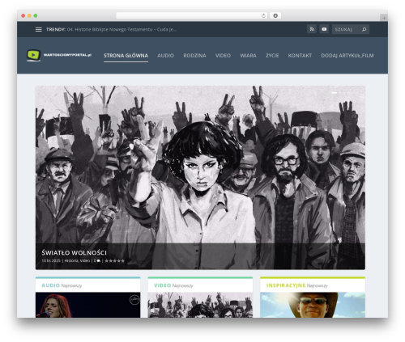Viewport: 405px width, 342px height.
Task: Open the WIARA menu item
Action: tap(248, 56)
